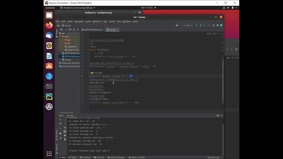Open the Event Log button
The height and width of the screenshot is (159, 283).
tap(213, 157)
